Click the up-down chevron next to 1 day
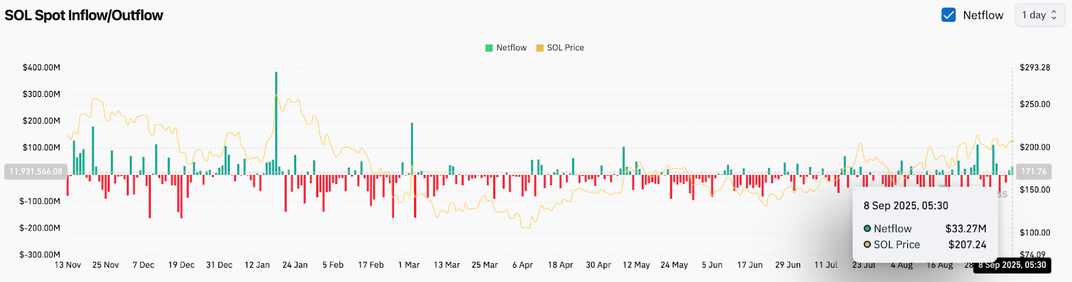 pyautogui.click(x=1054, y=15)
